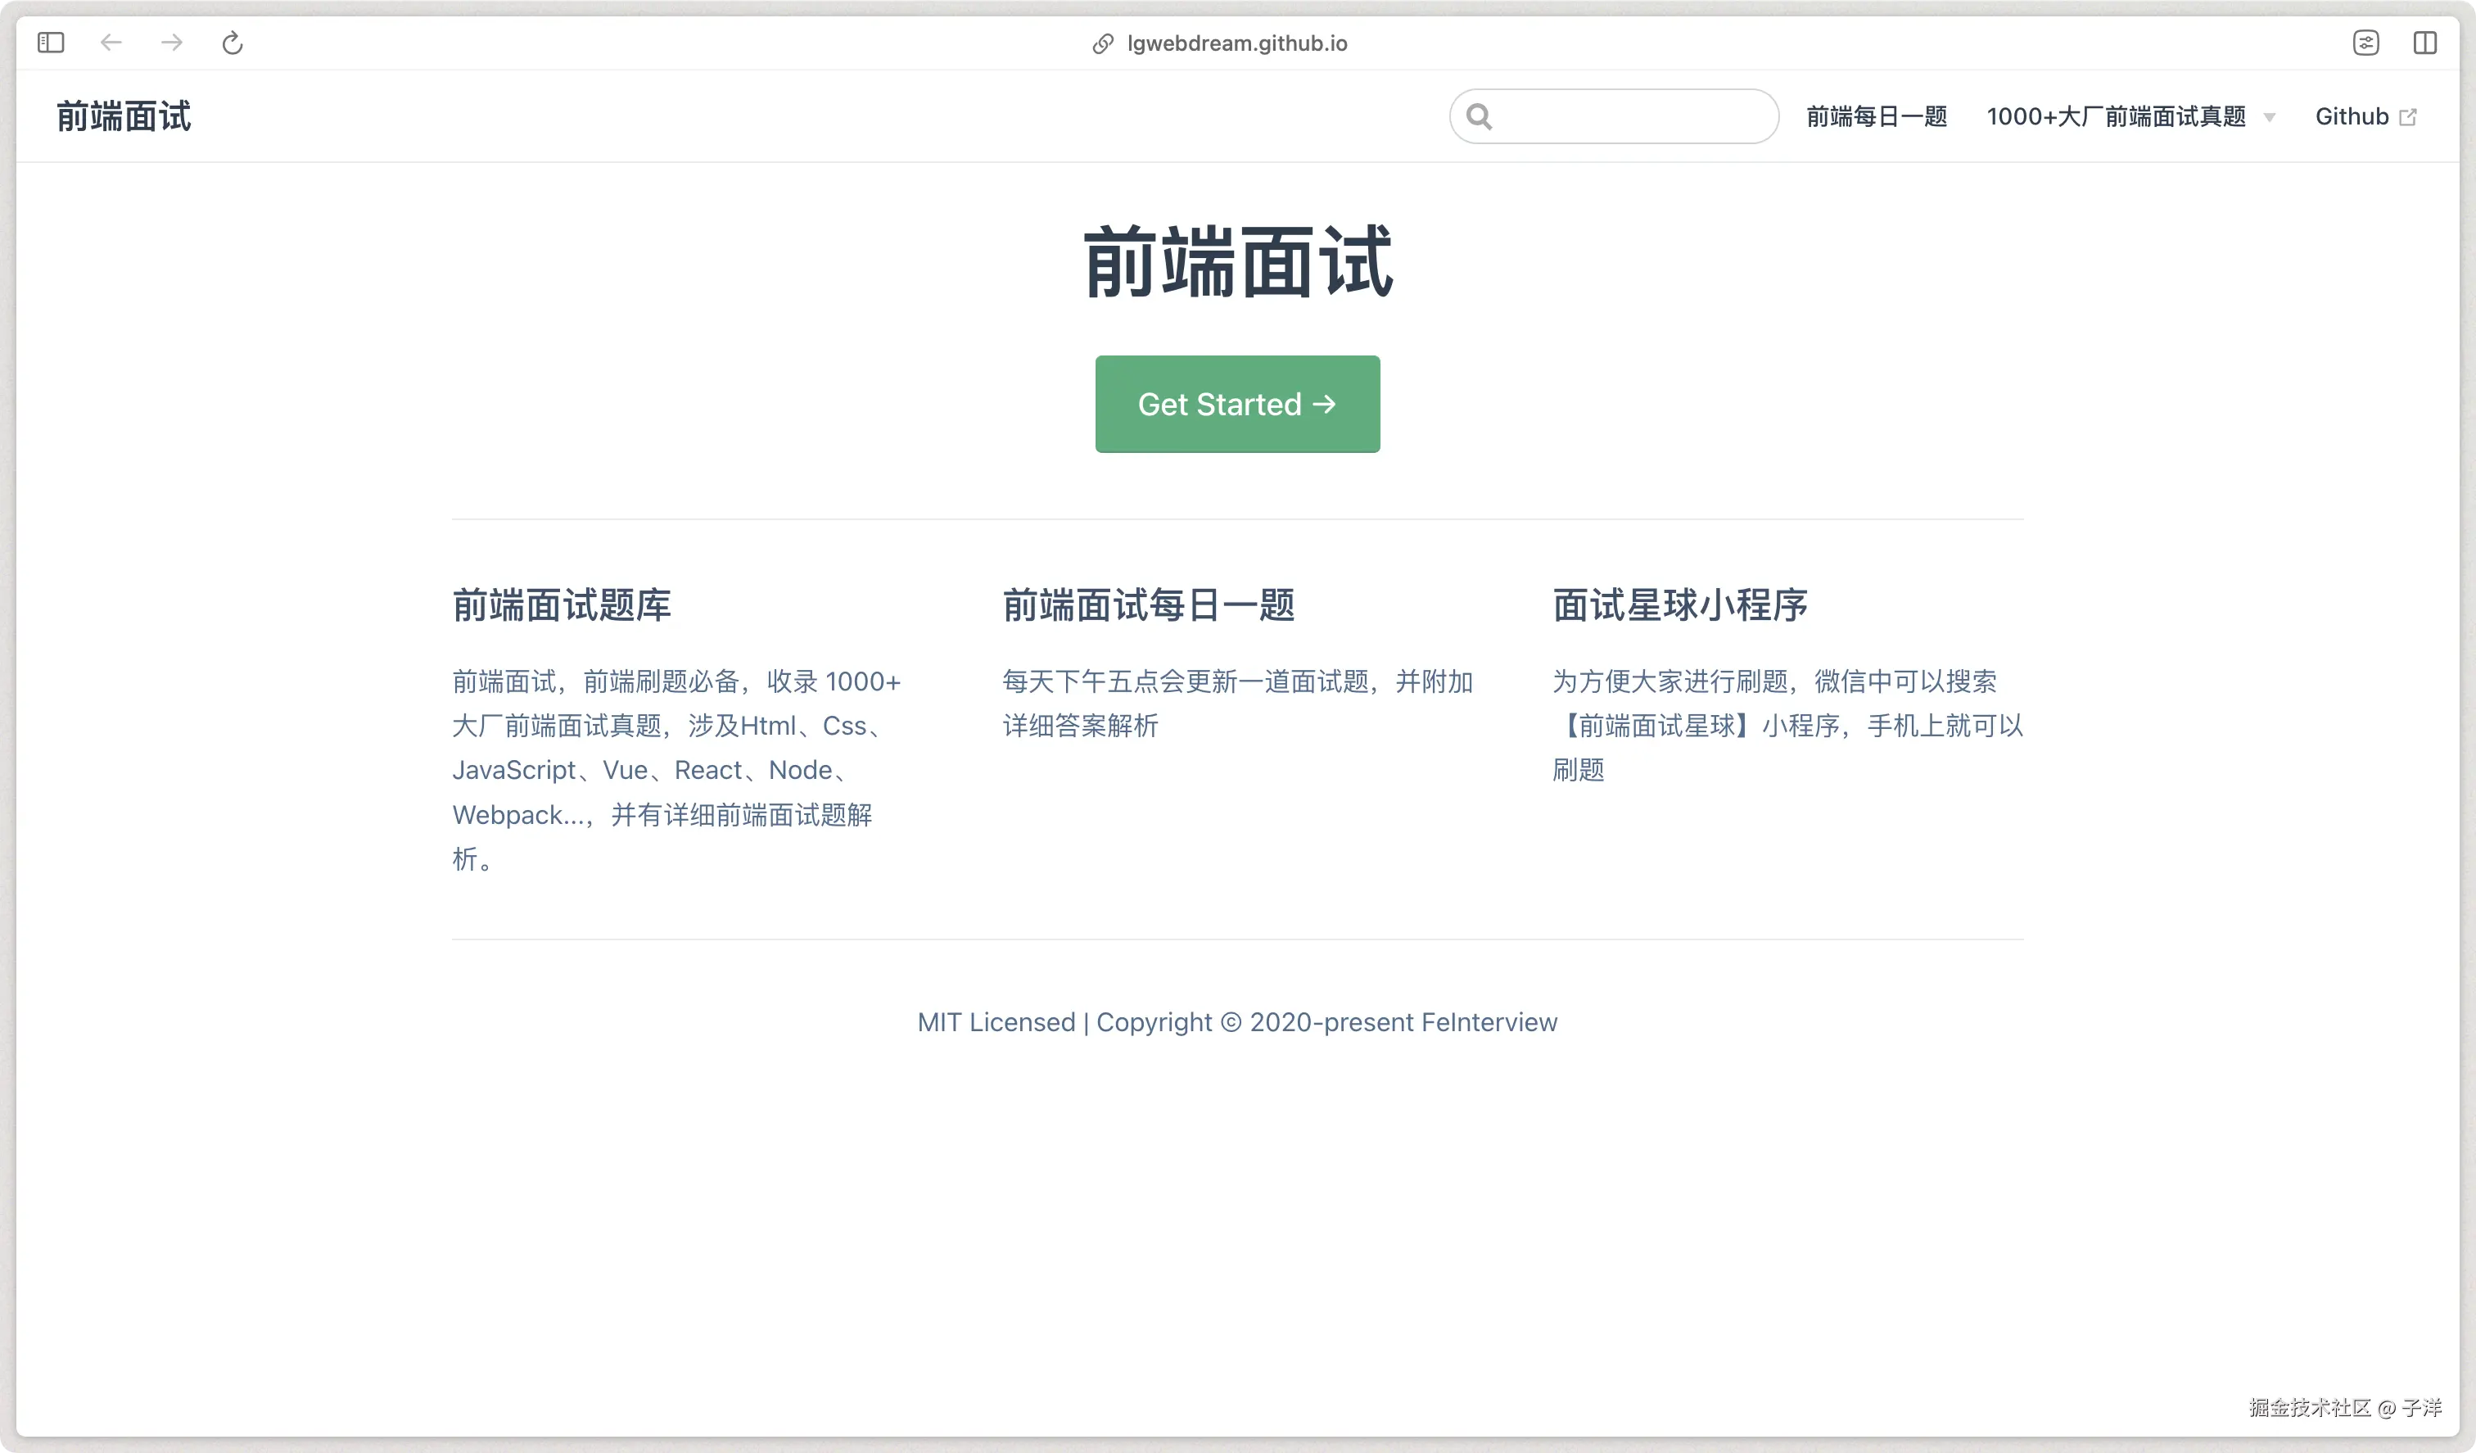Toggle the split view icon
Screen dimensions: 2476x1453
pyautogui.click(x=2424, y=43)
